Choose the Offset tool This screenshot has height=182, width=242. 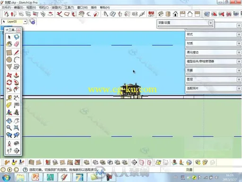coord(17,90)
